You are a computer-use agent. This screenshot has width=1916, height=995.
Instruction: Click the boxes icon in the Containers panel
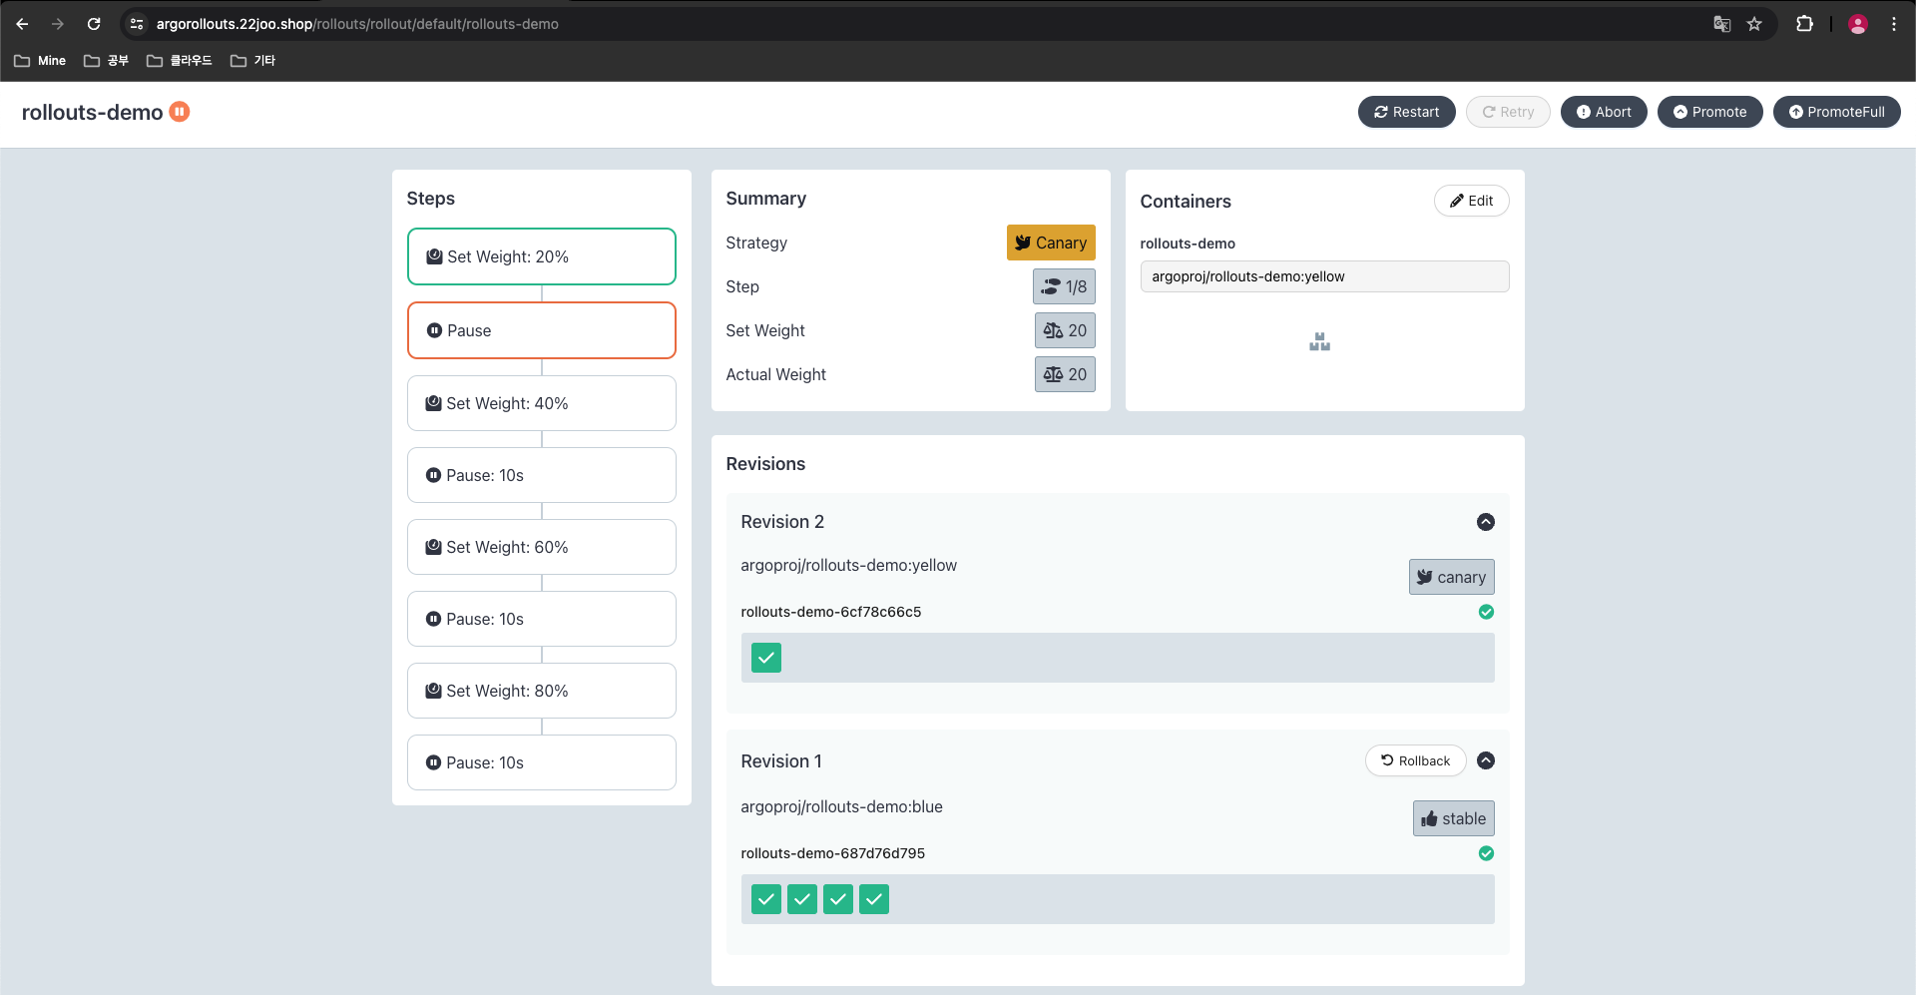coord(1319,342)
